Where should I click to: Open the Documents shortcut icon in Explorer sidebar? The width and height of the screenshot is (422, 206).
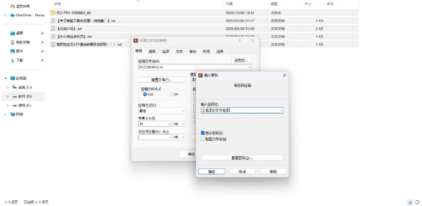coord(12,43)
